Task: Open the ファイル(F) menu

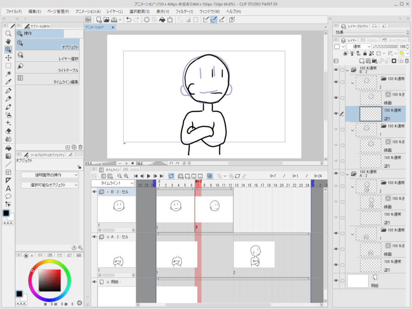Action: (x=14, y=12)
